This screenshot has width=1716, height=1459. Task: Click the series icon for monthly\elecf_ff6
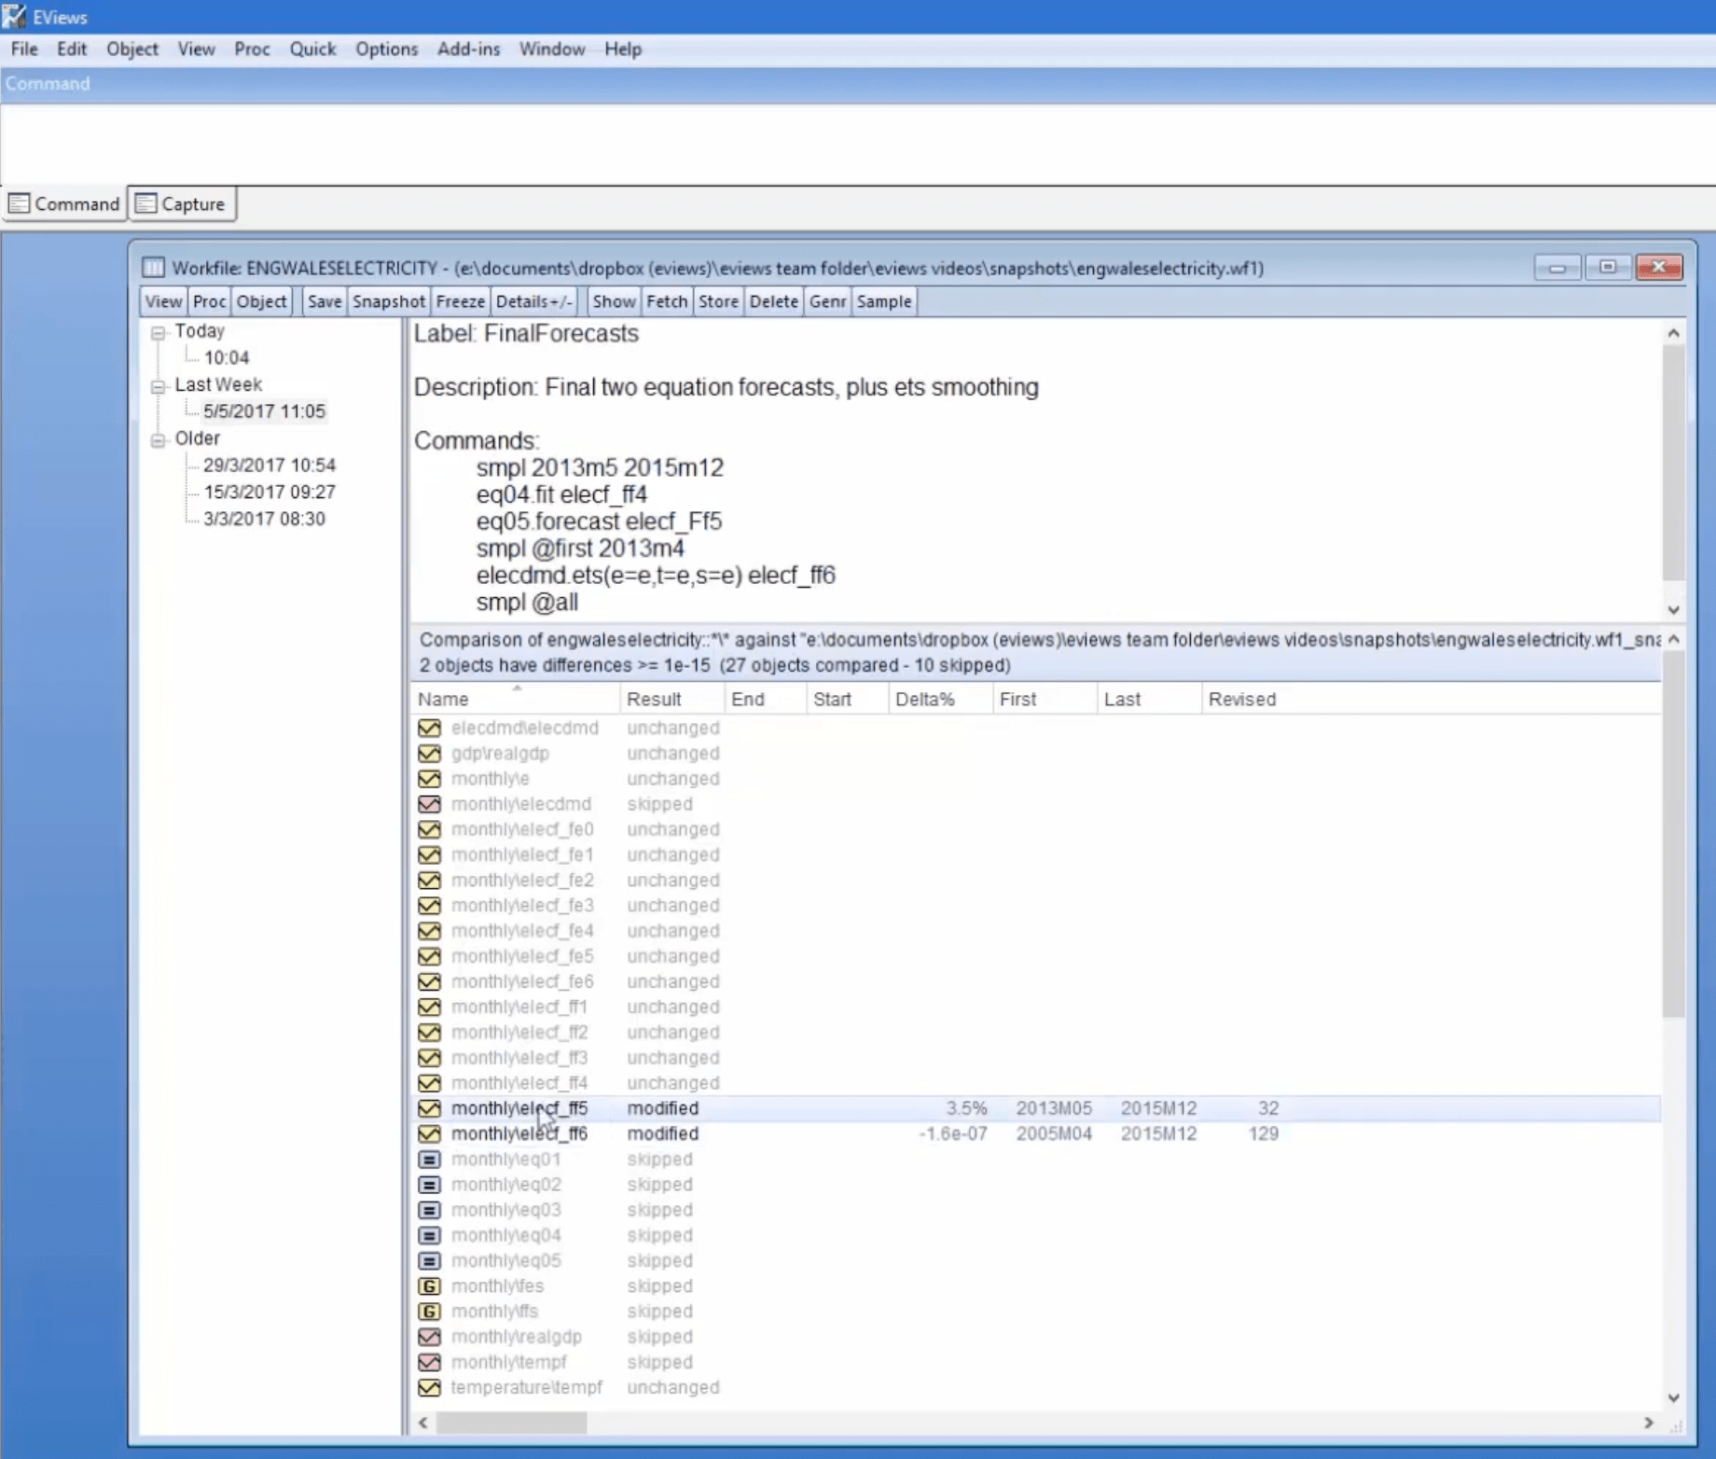(429, 1133)
